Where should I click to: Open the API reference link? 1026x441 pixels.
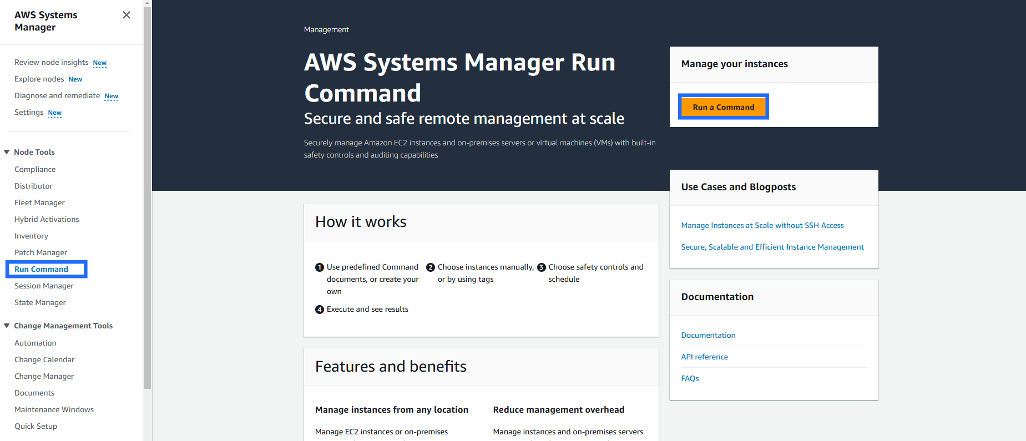click(x=704, y=357)
